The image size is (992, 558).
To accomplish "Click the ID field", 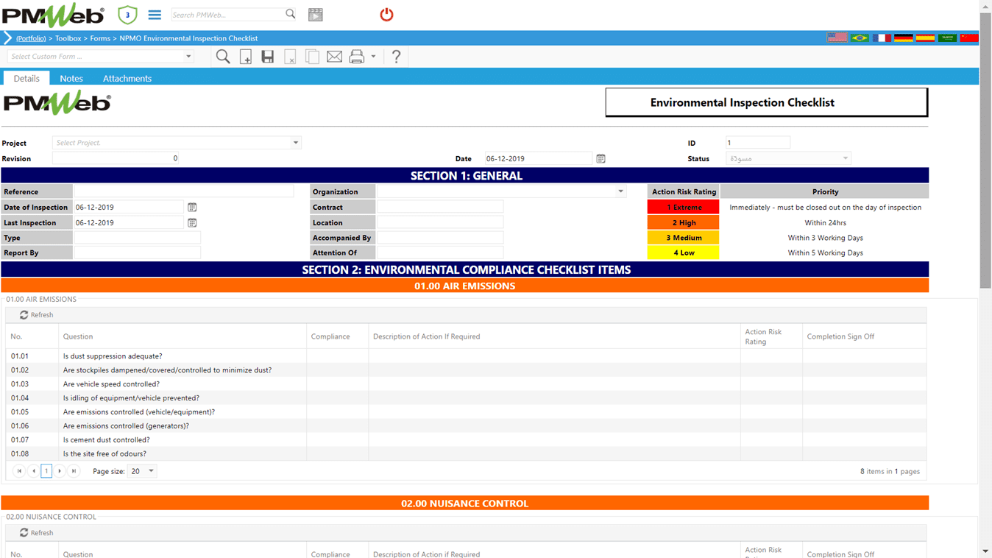I will coord(758,143).
